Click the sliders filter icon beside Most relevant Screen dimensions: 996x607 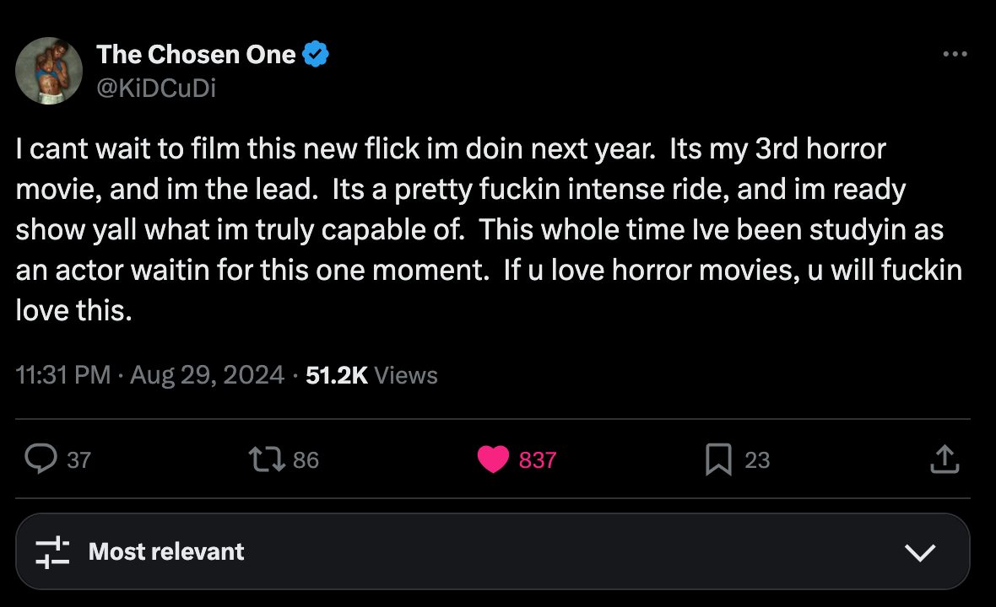tap(52, 552)
